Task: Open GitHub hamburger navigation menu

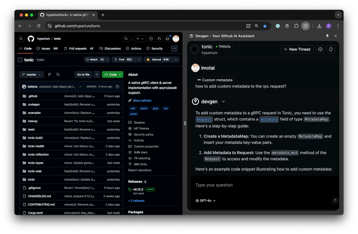Action: point(21,39)
